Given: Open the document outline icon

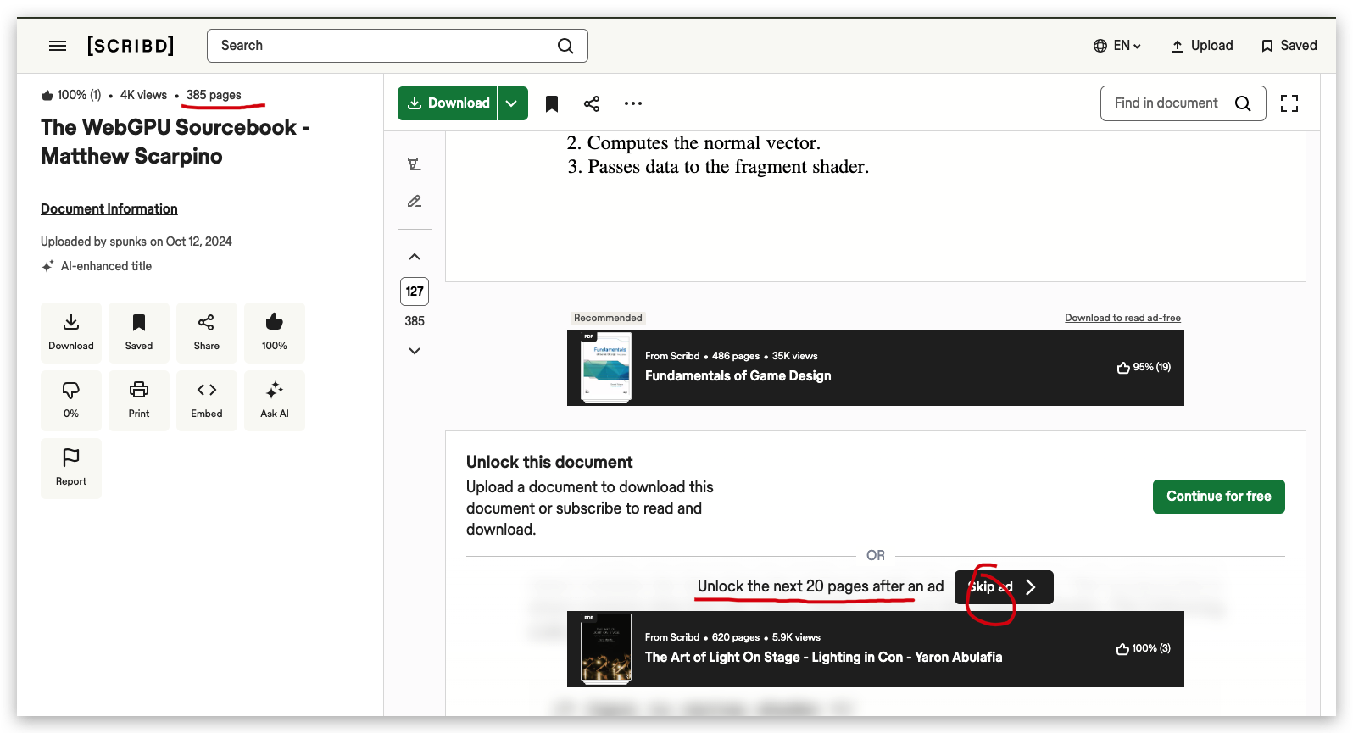Looking at the screenshot, I should click(x=415, y=164).
